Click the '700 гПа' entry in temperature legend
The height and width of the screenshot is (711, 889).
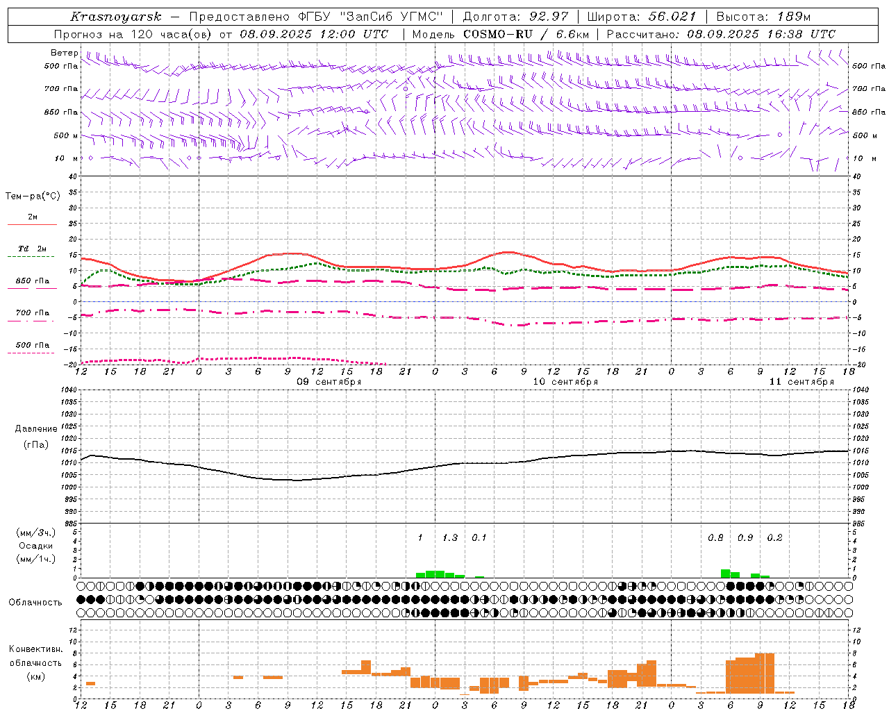click(x=33, y=312)
